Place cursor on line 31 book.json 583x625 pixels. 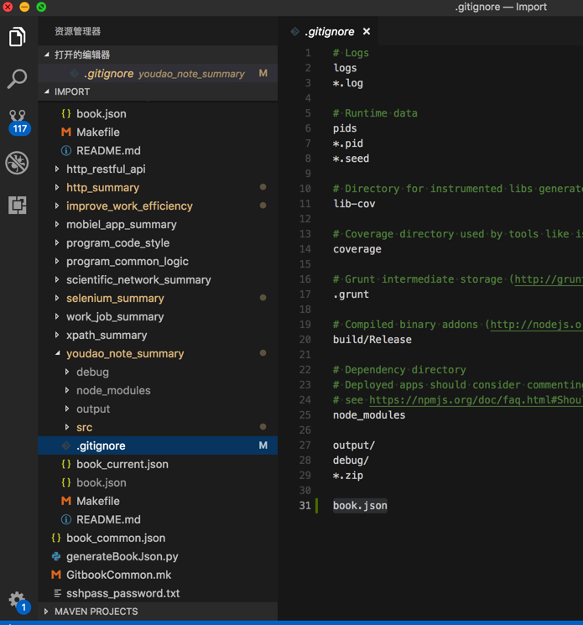tap(360, 506)
